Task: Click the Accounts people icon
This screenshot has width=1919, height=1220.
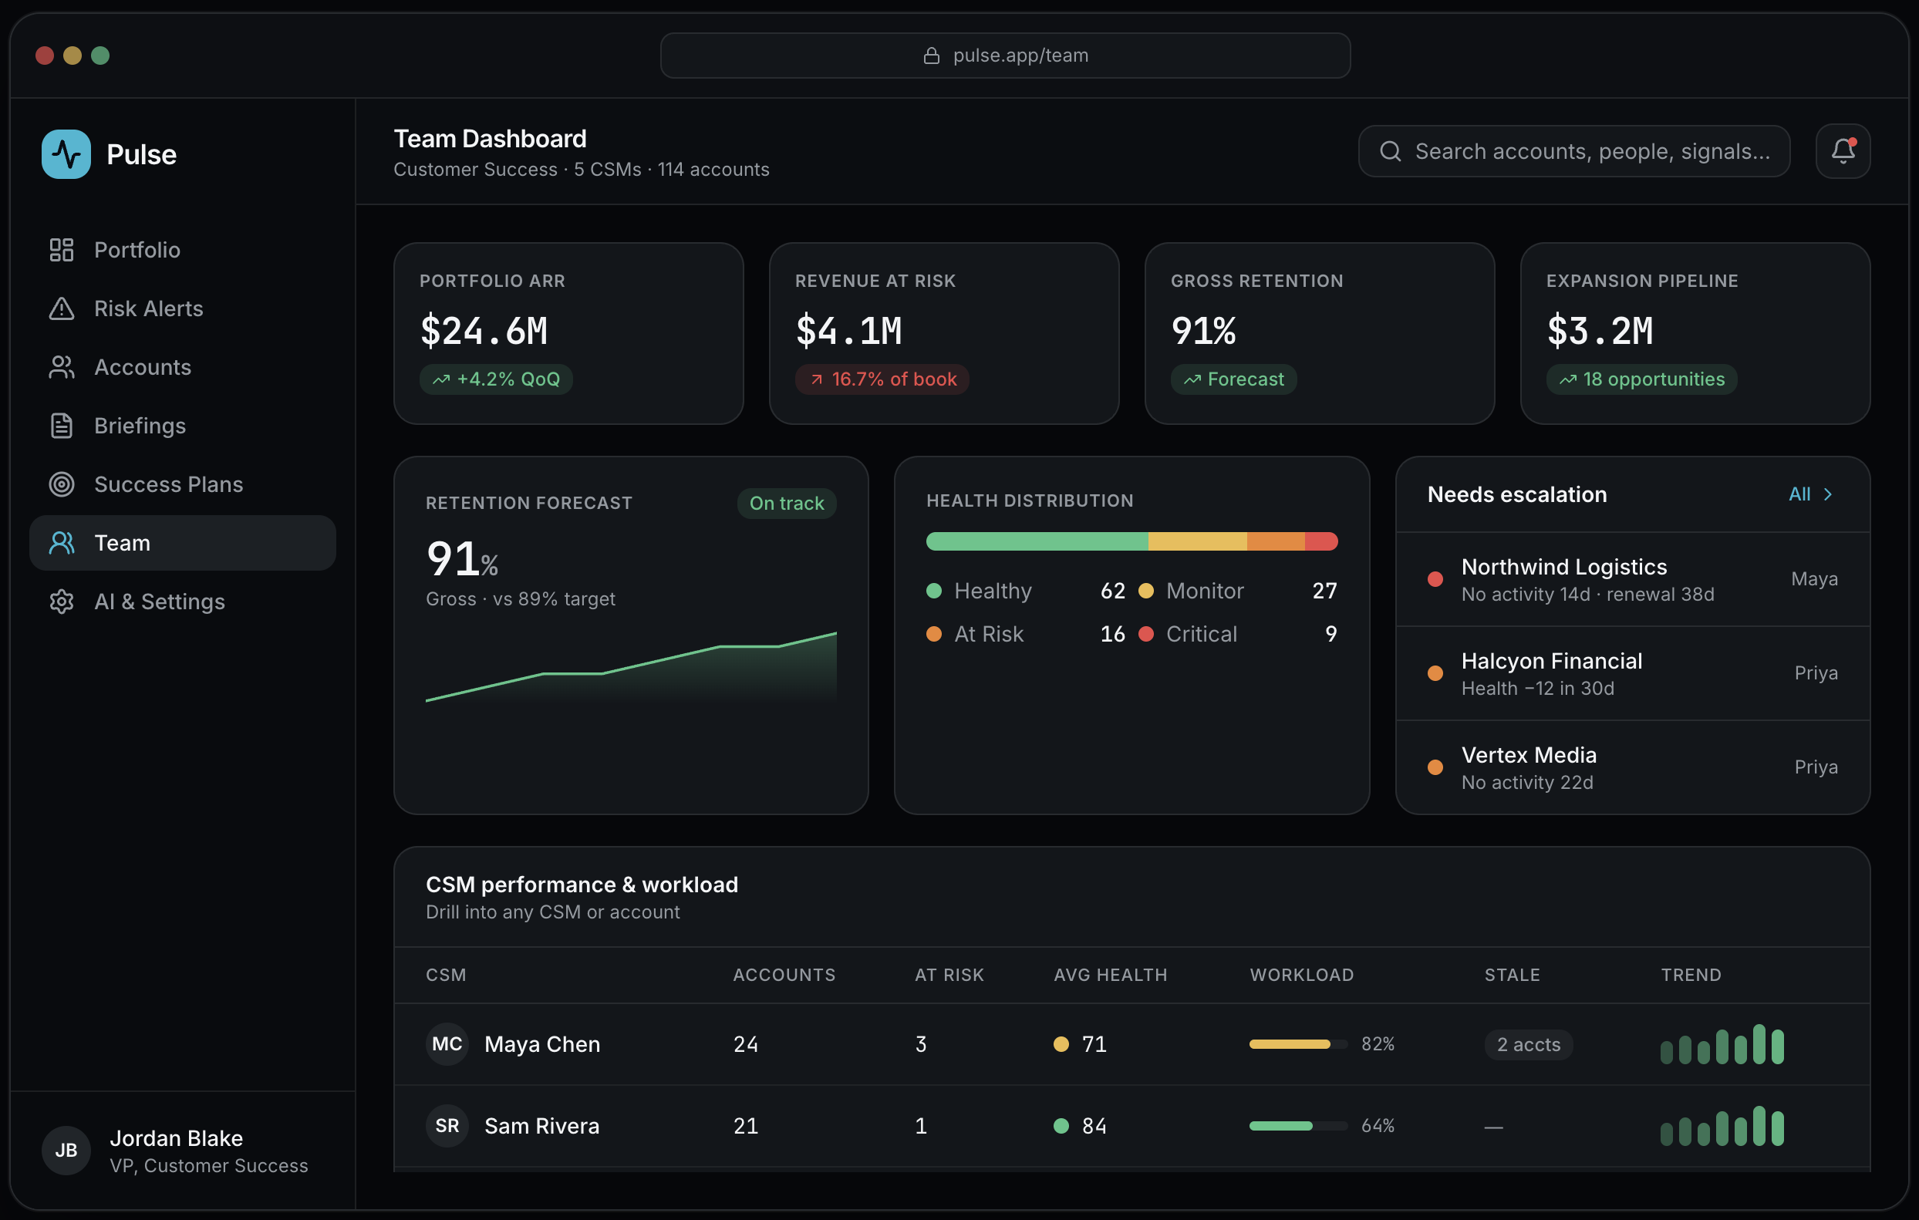Action: click(x=62, y=367)
